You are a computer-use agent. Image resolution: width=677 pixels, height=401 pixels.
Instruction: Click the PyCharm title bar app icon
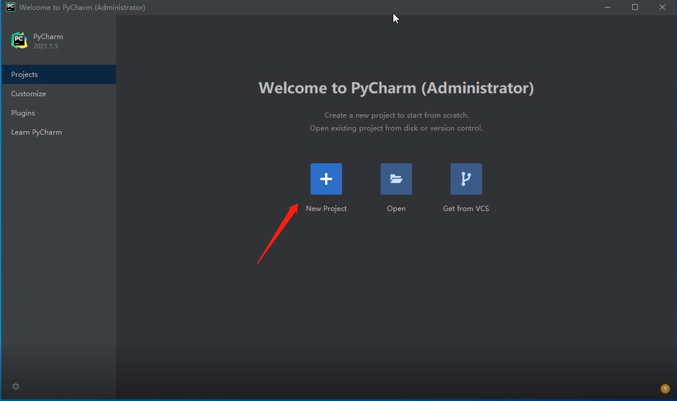coord(11,7)
